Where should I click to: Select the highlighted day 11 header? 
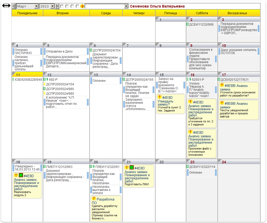[x=27, y=75]
